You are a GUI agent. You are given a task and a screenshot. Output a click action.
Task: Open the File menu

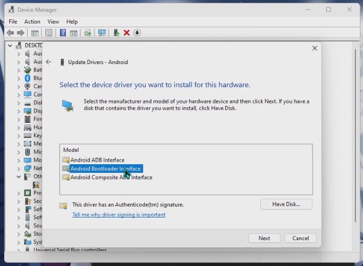pos(13,22)
